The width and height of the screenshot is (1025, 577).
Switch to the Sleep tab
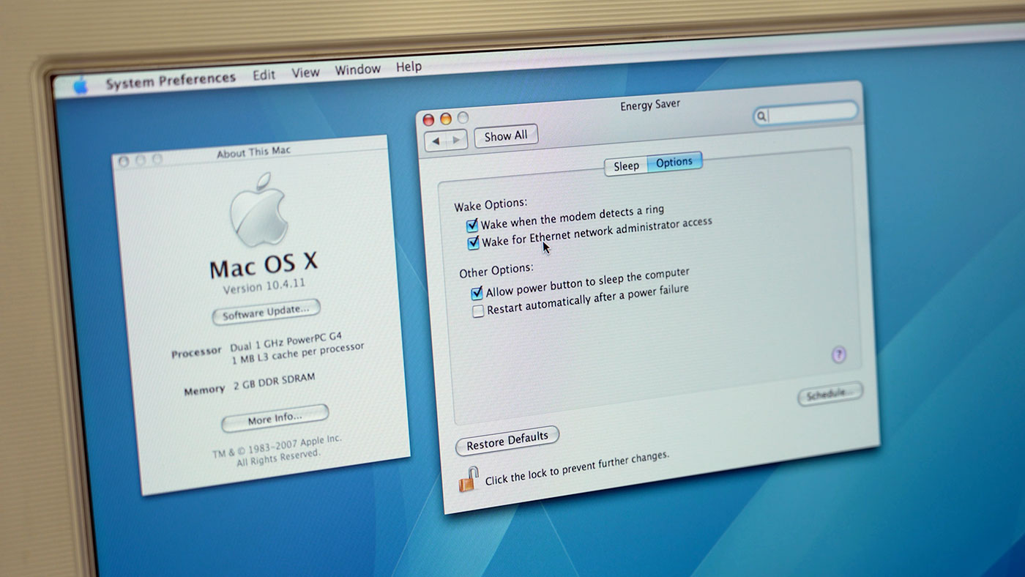click(x=626, y=165)
